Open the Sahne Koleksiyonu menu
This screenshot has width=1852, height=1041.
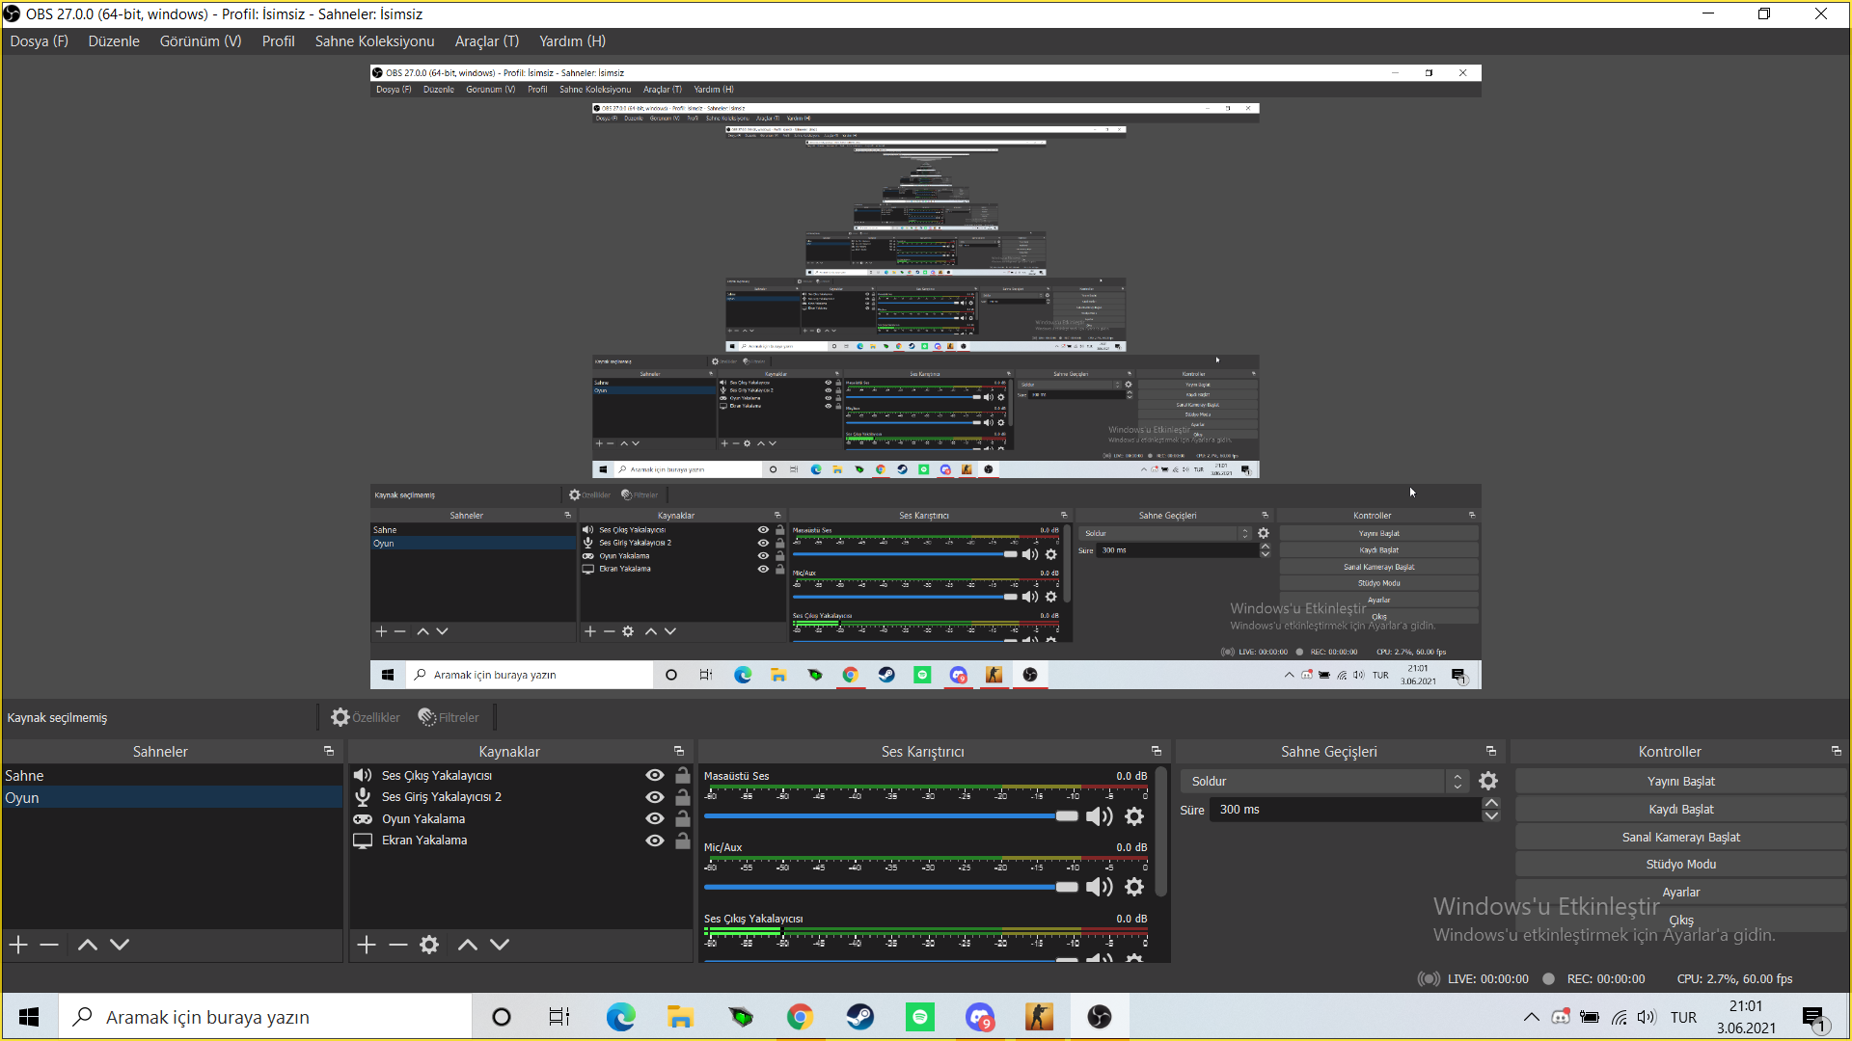(x=374, y=41)
